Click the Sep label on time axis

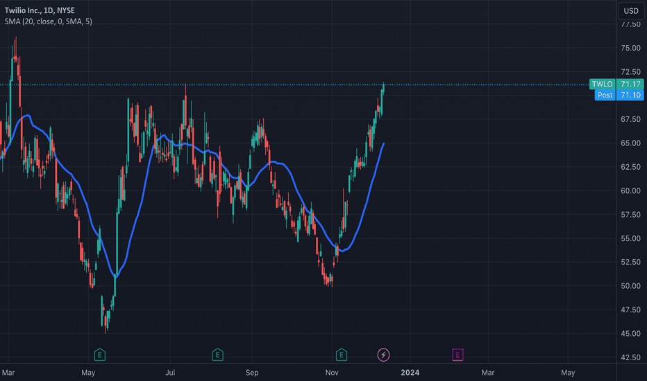tap(252, 373)
